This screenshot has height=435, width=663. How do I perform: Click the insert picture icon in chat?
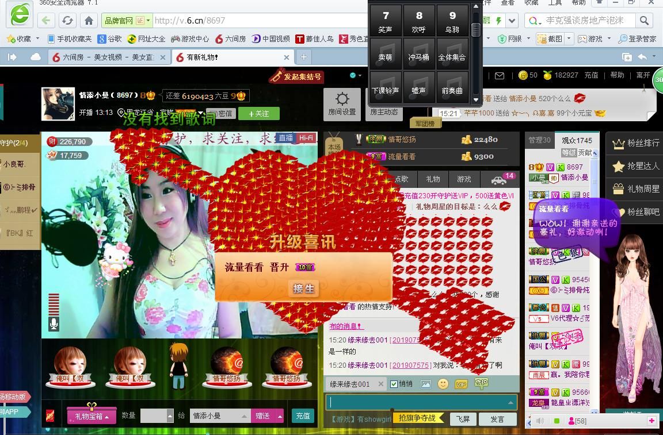(x=426, y=384)
